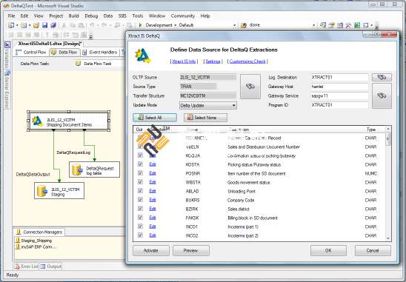Open the File menu
This screenshot has height=282, width=406.
(x=11, y=16)
